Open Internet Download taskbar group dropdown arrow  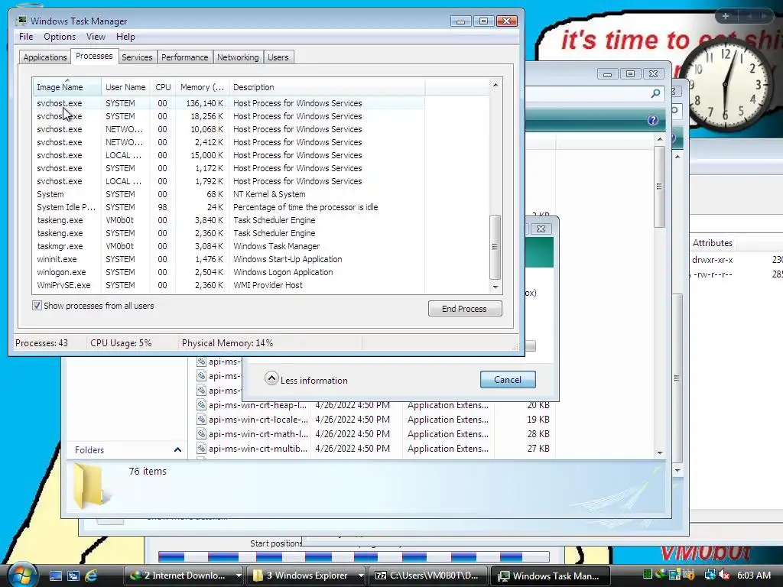pyautogui.click(x=239, y=576)
